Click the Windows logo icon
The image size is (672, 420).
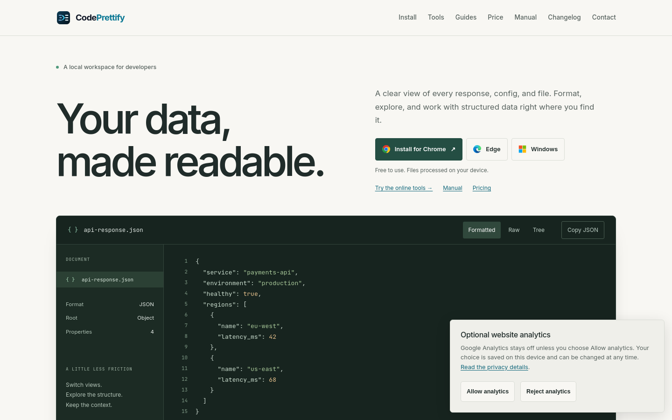(x=523, y=149)
